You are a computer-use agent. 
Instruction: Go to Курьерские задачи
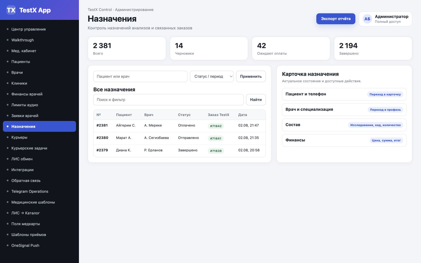39,148
